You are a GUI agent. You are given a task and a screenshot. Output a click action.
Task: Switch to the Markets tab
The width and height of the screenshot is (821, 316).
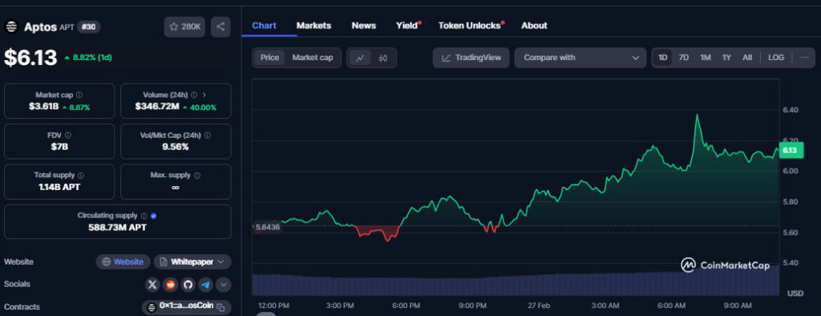tap(313, 25)
